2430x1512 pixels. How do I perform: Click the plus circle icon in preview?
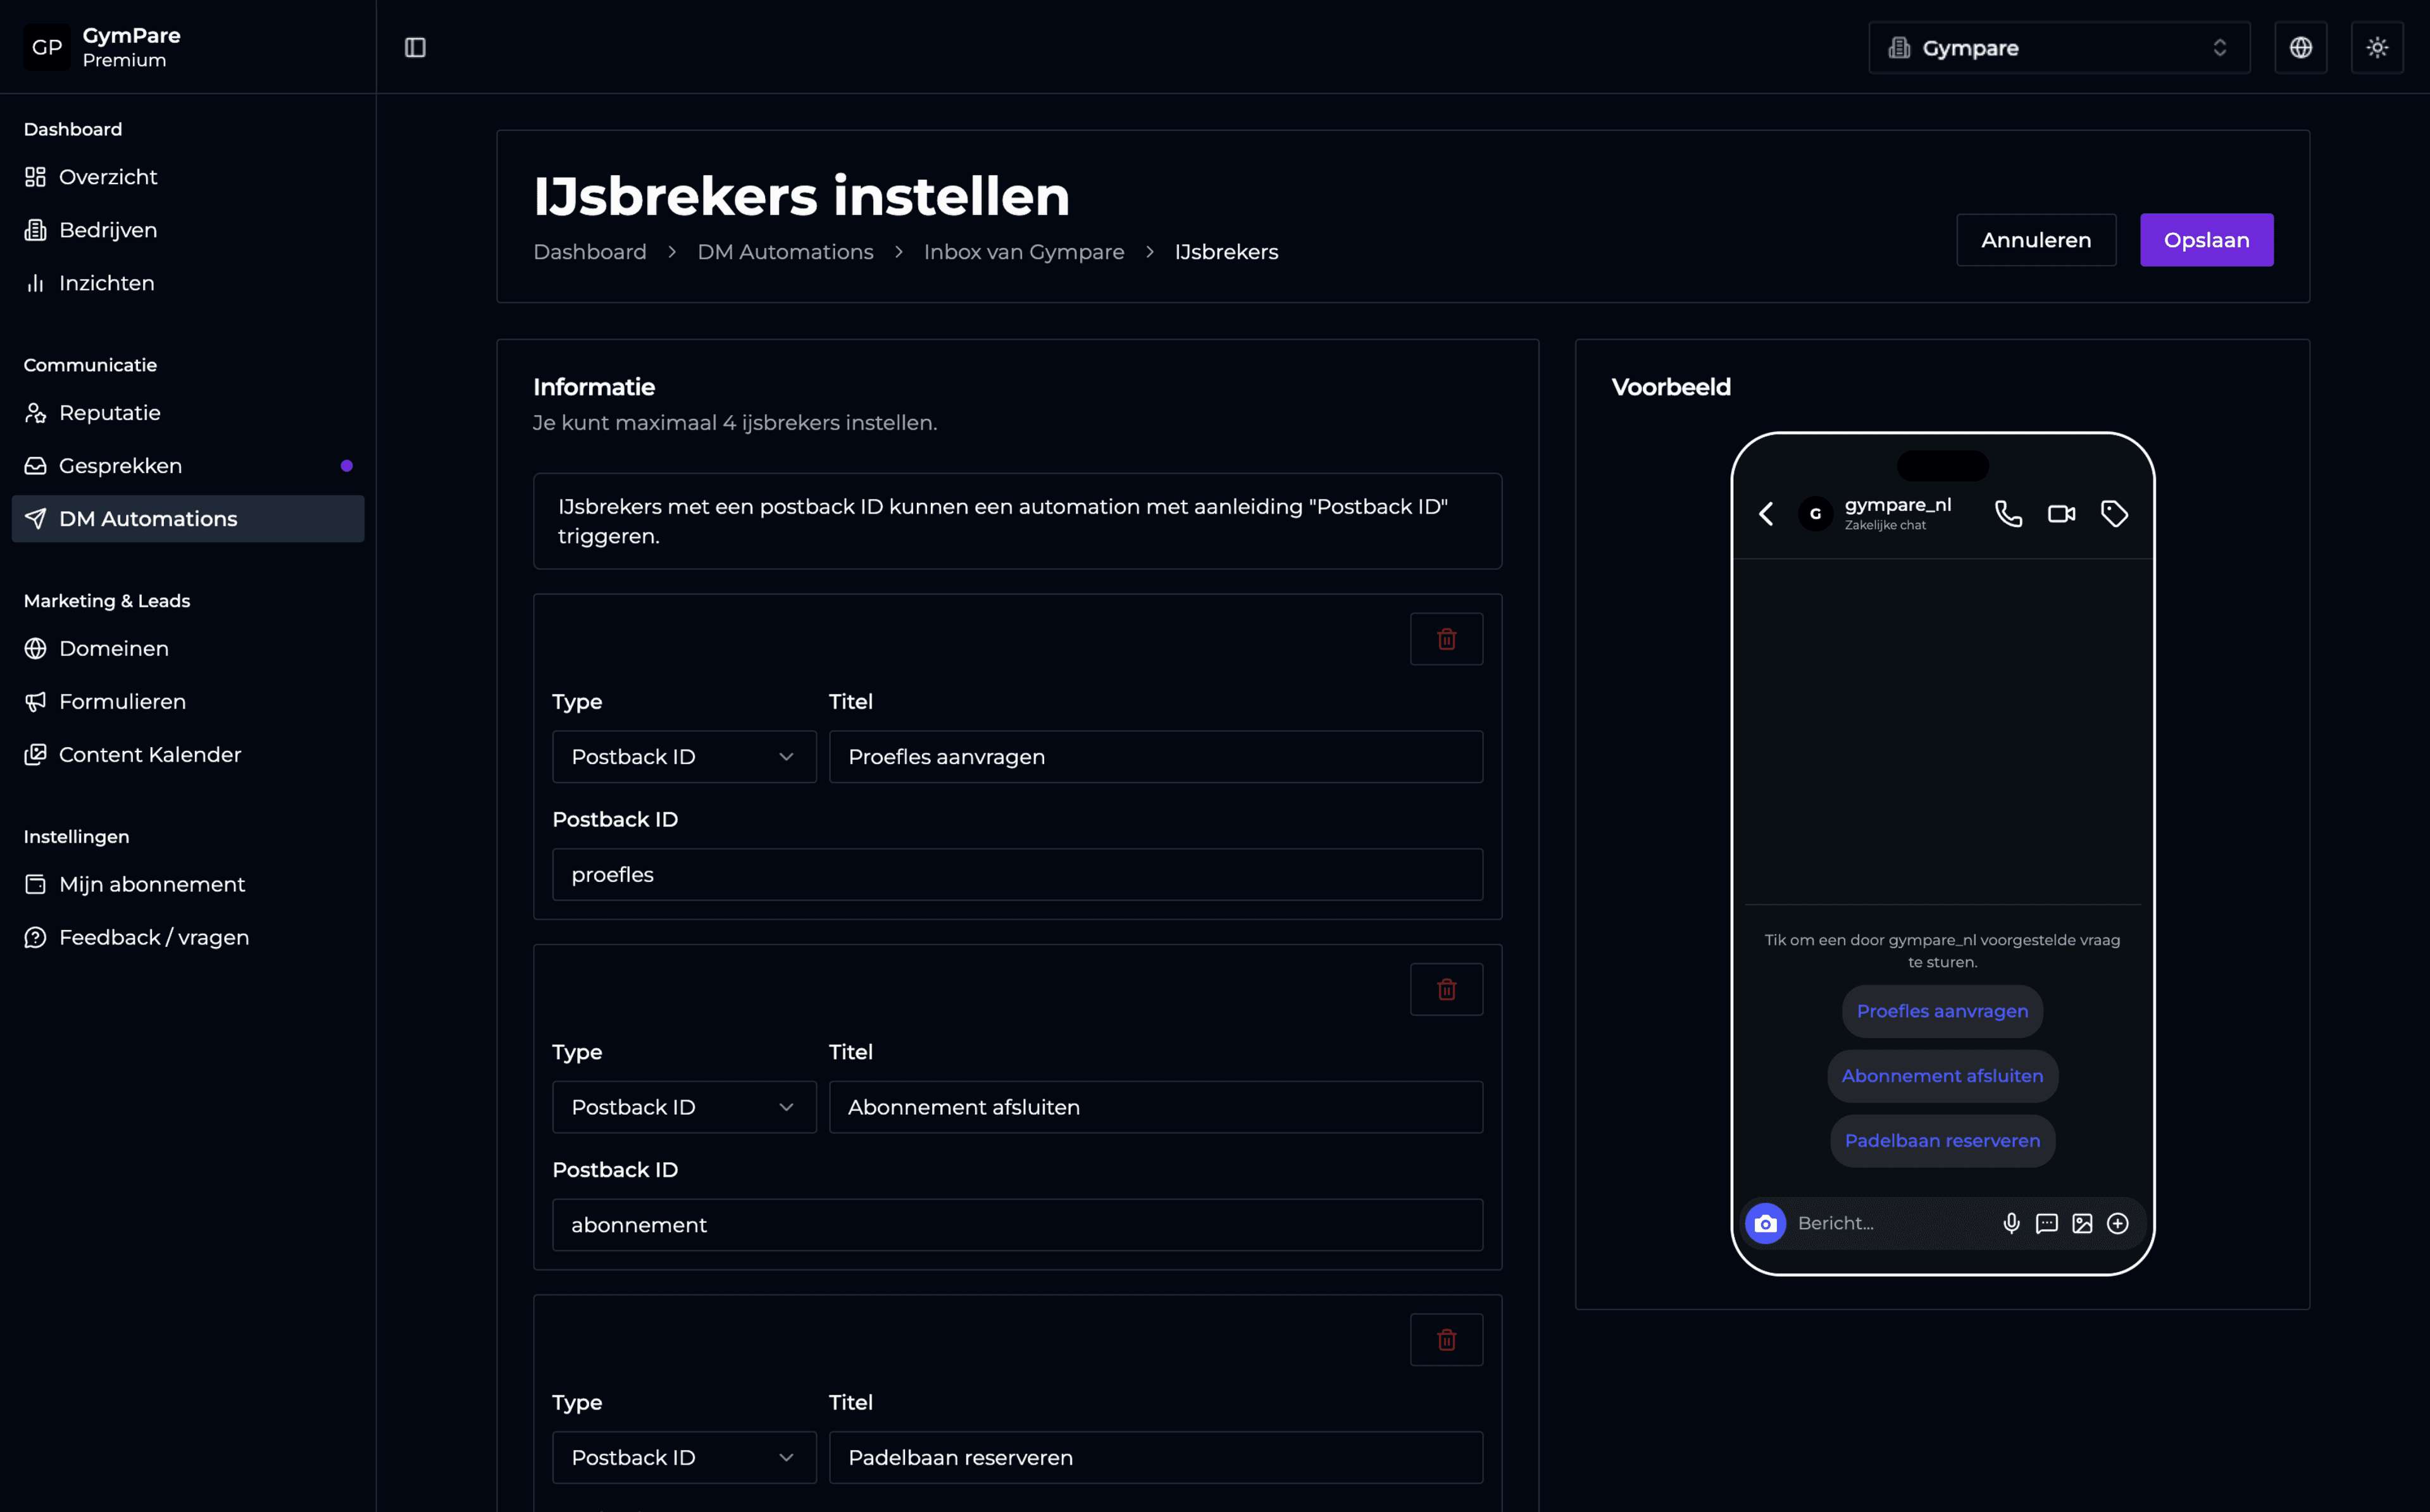tap(2117, 1223)
